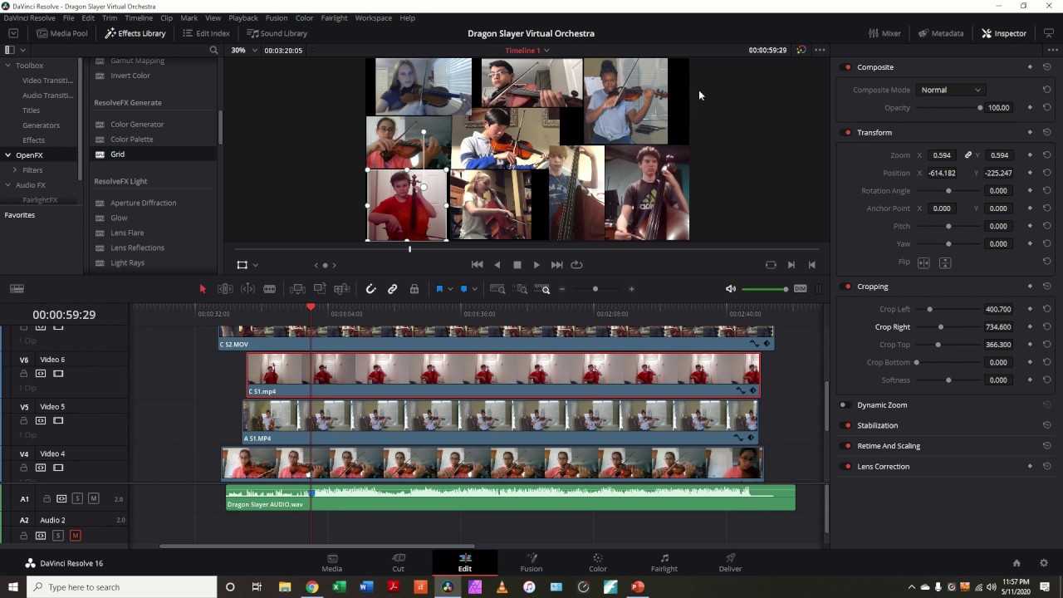Click the Crop Left value field
This screenshot has width=1063, height=598.
[x=997, y=309]
